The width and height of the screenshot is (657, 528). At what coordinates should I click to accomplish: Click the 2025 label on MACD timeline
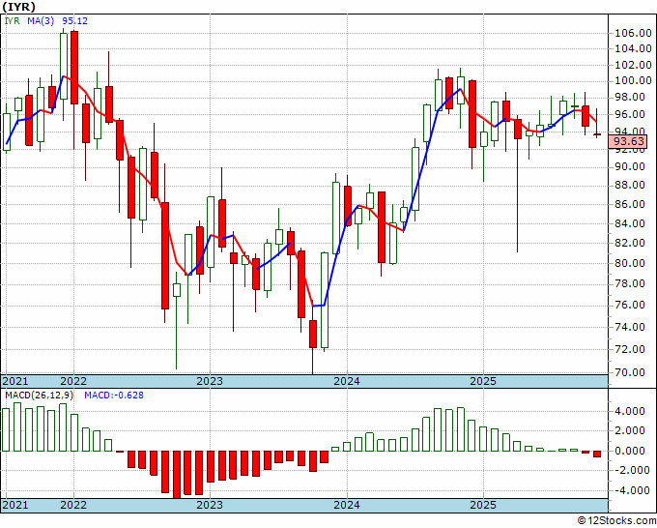click(483, 505)
